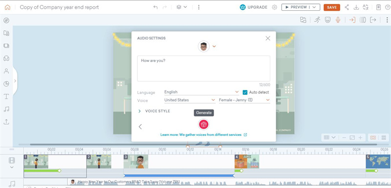Image resolution: width=391 pixels, height=188 pixels.
Task: Open the Language English dropdown
Action: (201, 92)
